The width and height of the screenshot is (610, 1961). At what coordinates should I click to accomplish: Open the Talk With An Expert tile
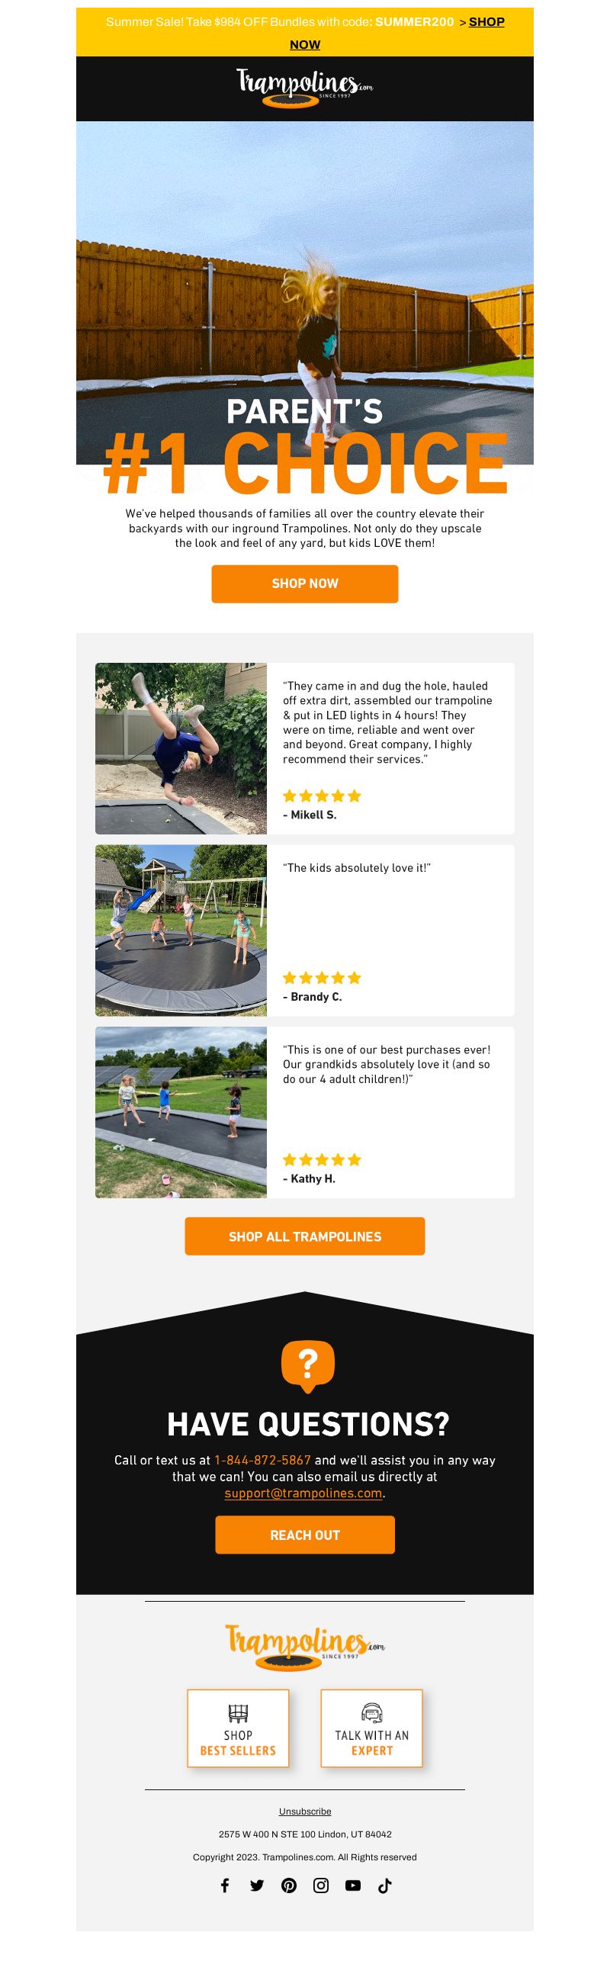[372, 1728]
